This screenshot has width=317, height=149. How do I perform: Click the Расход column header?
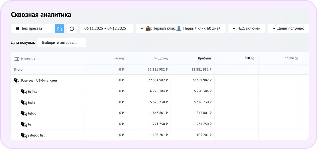tap(118, 58)
